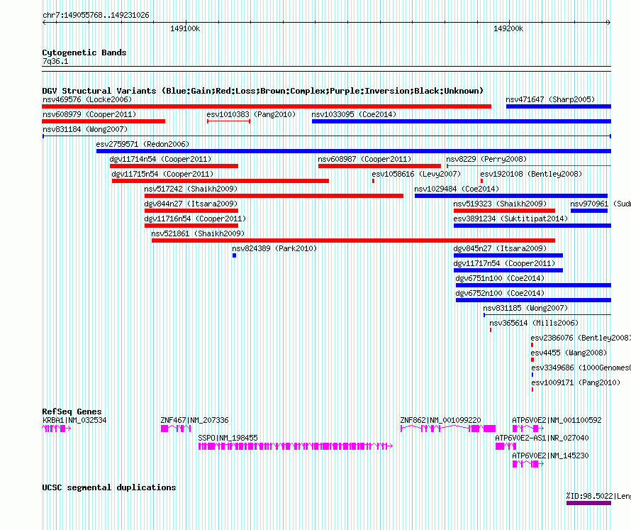
Task: Click the 149200k ruler marker
Action: click(x=508, y=29)
